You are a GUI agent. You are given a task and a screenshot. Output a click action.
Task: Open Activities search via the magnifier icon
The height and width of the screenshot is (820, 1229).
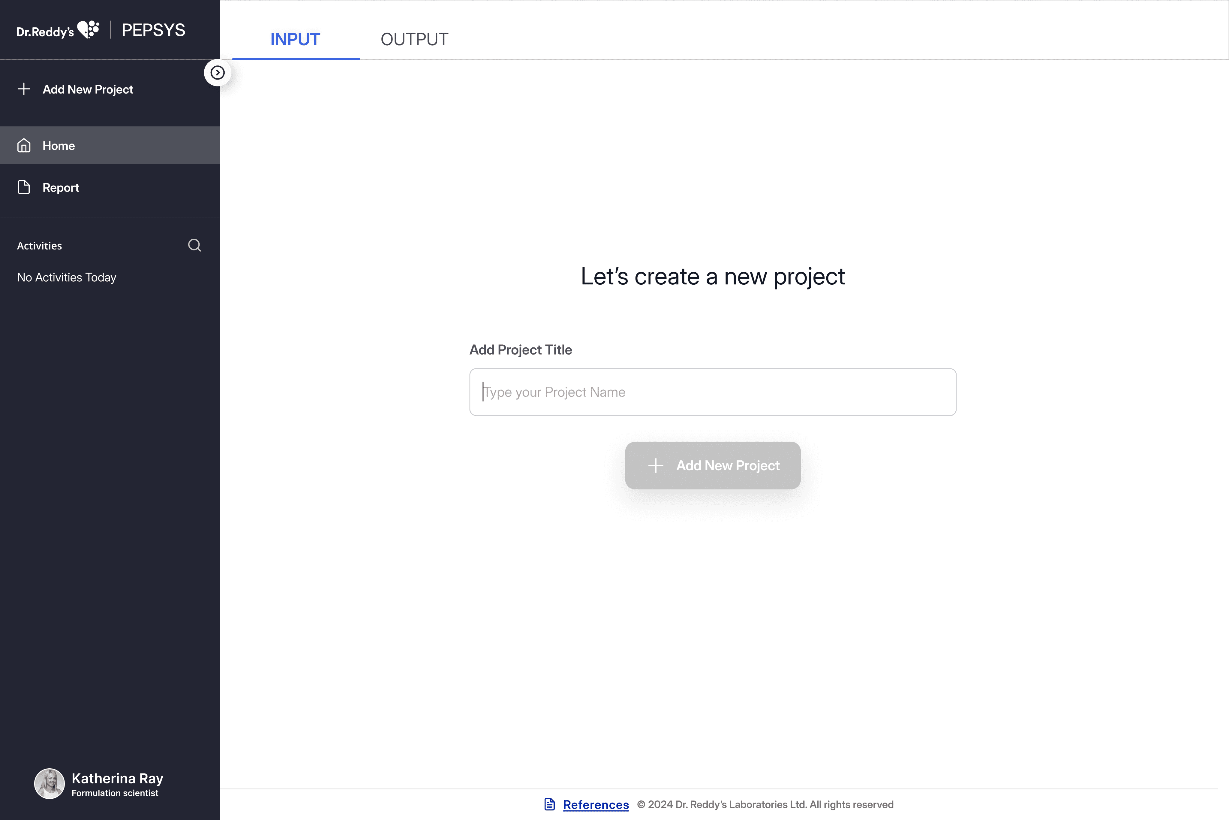[x=194, y=245]
